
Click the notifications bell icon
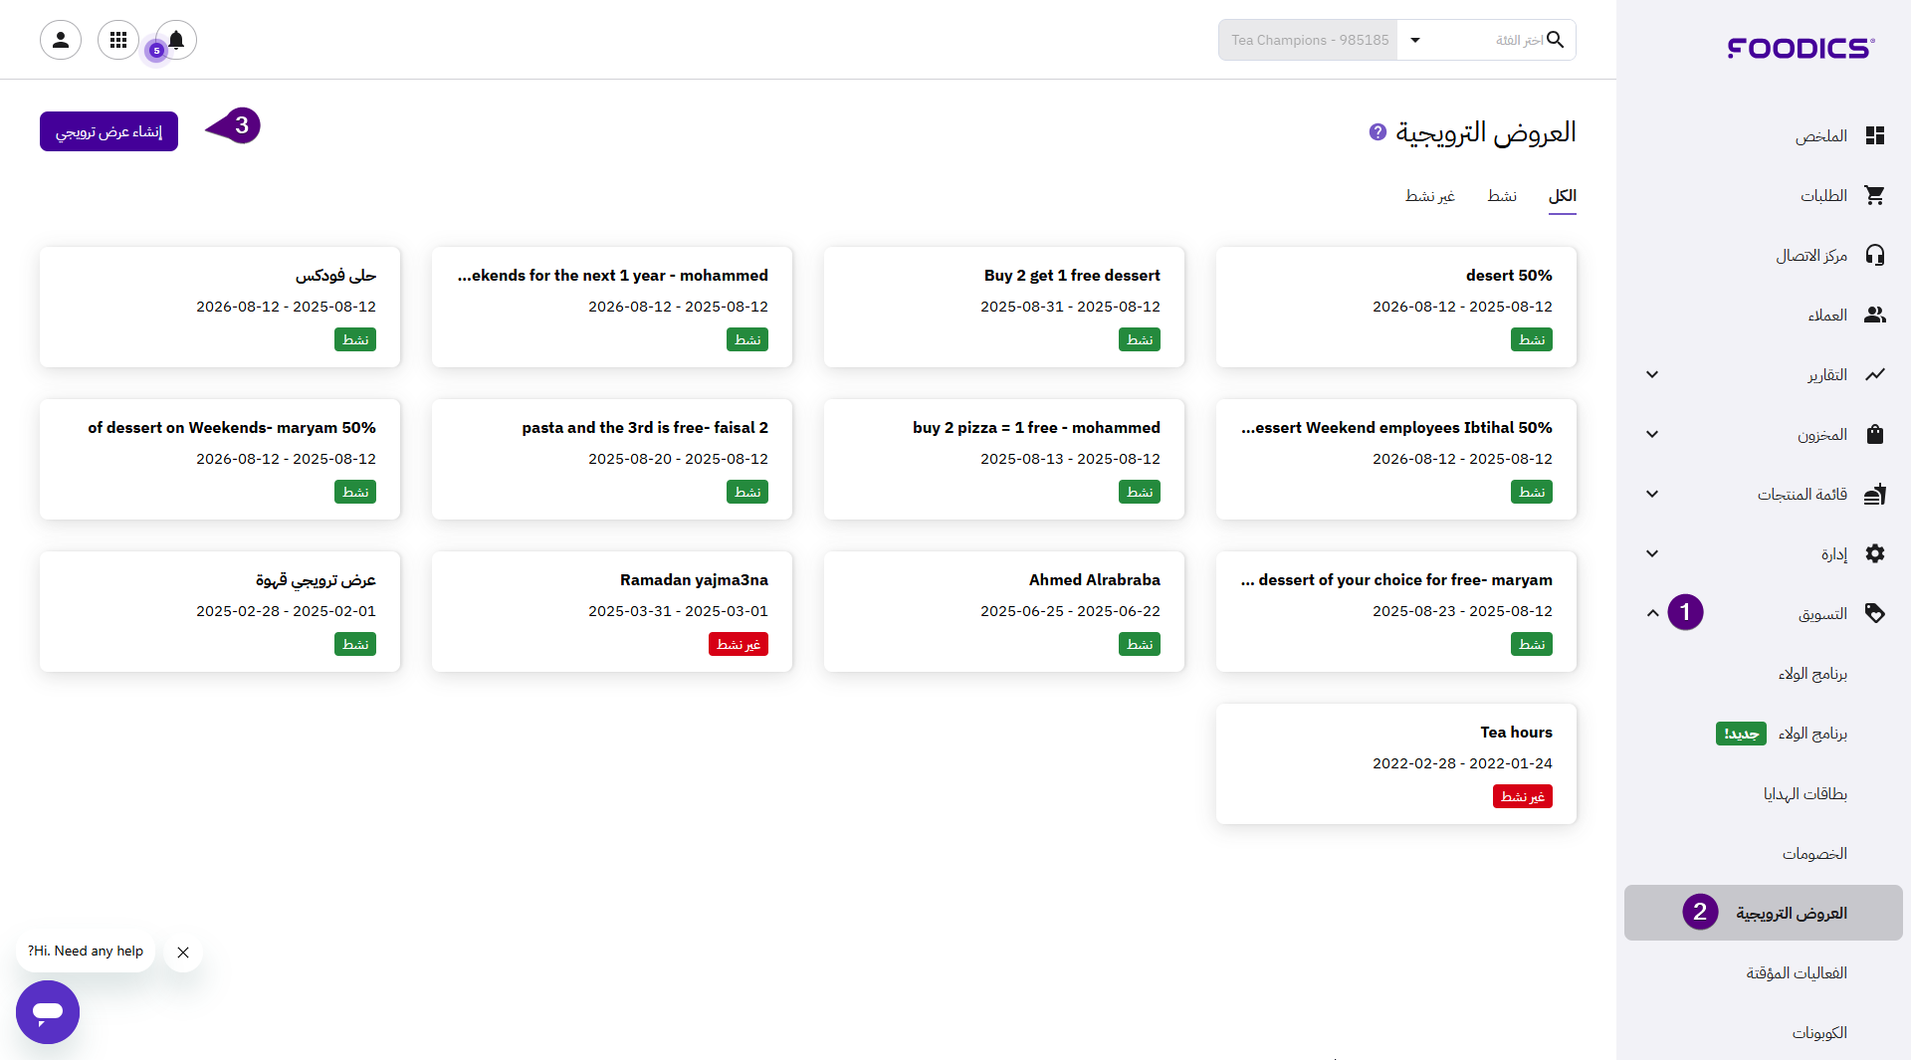coord(176,40)
